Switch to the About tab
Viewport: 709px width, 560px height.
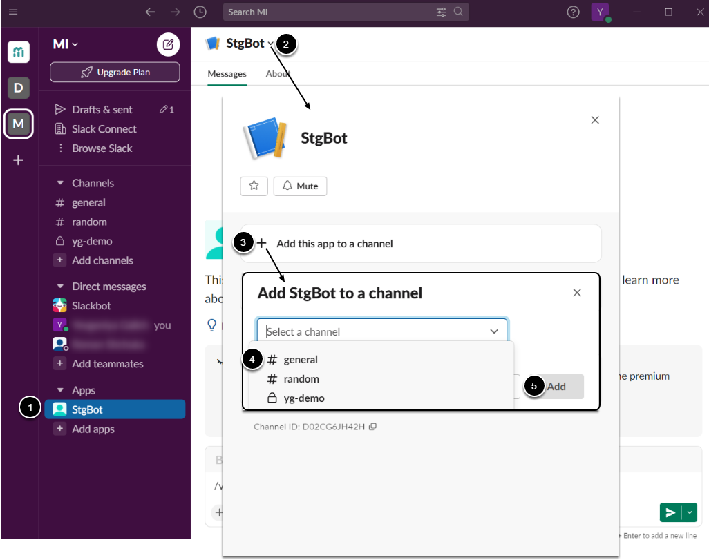click(x=278, y=74)
